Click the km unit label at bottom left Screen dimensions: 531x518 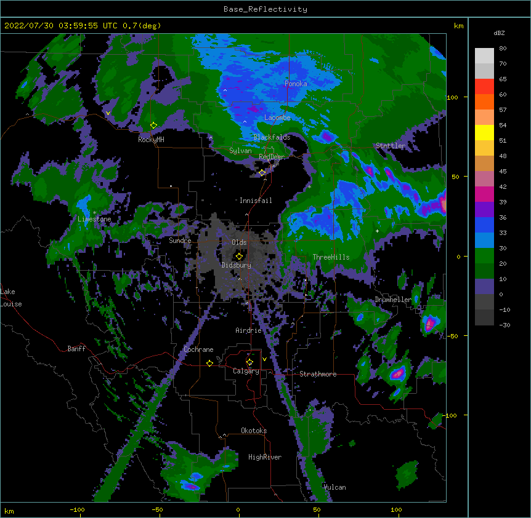[x=9, y=511]
